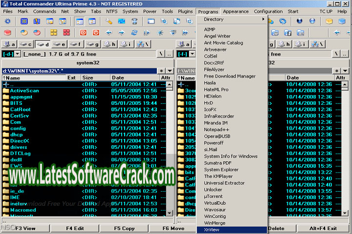The height and width of the screenshot is (234, 352).
Task: Choose Free Download Manager menu entry
Action: 232,76
